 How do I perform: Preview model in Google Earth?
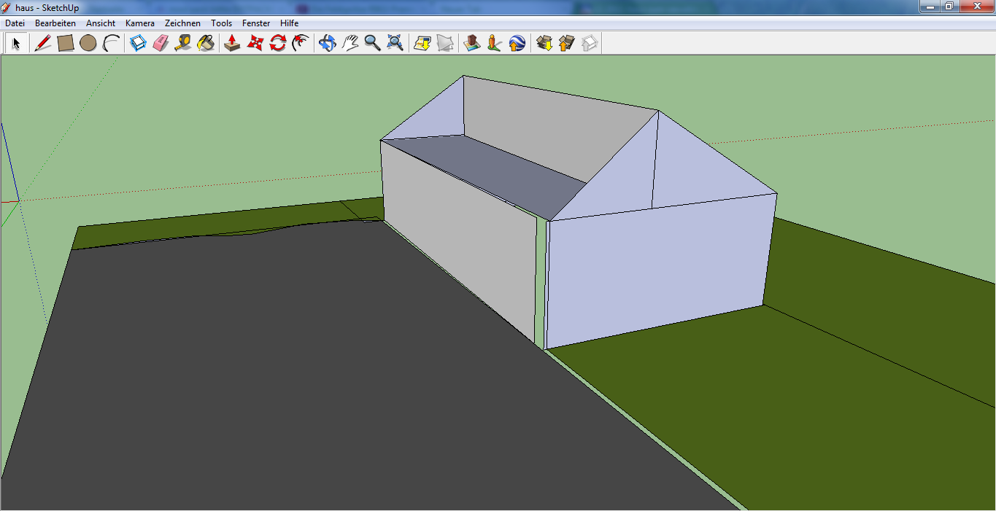[517, 43]
